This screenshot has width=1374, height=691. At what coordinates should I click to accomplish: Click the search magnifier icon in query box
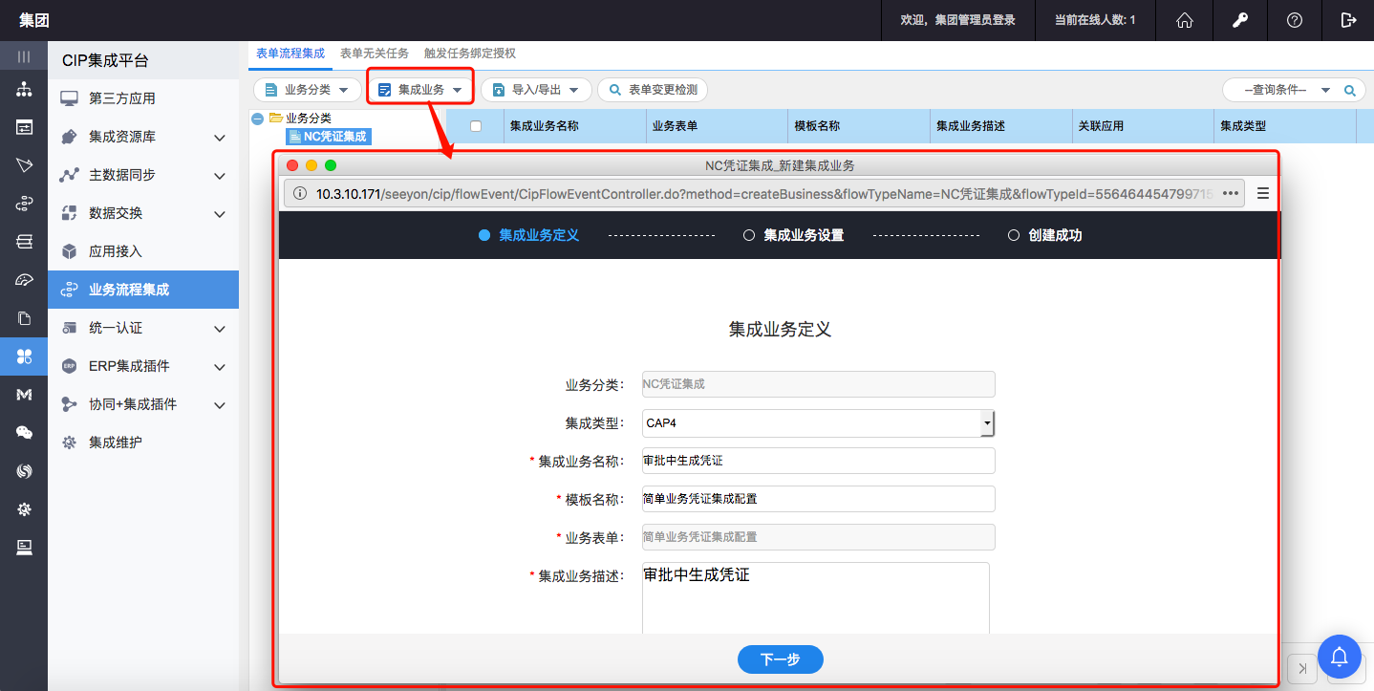(x=1350, y=90)
